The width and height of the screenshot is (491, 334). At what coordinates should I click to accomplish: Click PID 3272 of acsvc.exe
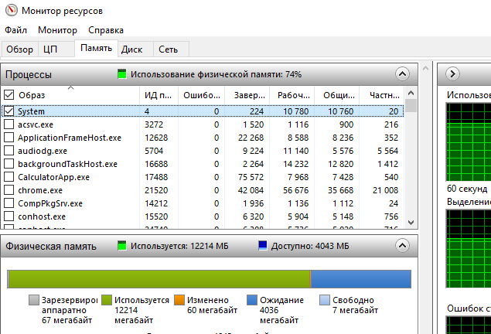pyautogui.click(x=154, y=124)
